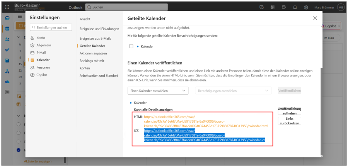Select the Geteilte Kalender subsection
The height and width of the screenshot is (167, 348).
click(92, 46)
